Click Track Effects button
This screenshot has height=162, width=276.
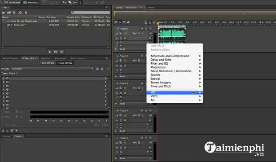65,63
